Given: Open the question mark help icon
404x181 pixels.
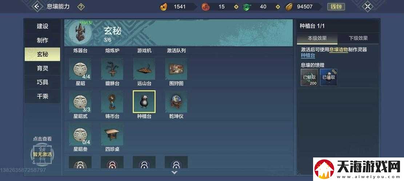Looking at the screenshot, I should tap(81, 7).
